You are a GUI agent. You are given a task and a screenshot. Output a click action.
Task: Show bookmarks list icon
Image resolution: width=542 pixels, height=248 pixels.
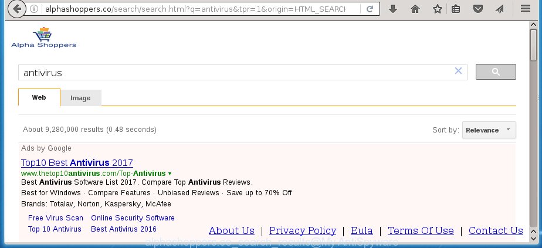click(456, 9)
